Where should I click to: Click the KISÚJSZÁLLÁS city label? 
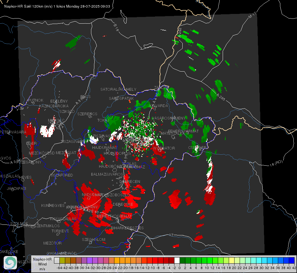(x=63, y=219)
